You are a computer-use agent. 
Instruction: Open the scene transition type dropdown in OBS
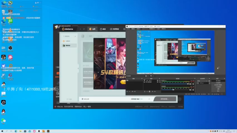202,81
